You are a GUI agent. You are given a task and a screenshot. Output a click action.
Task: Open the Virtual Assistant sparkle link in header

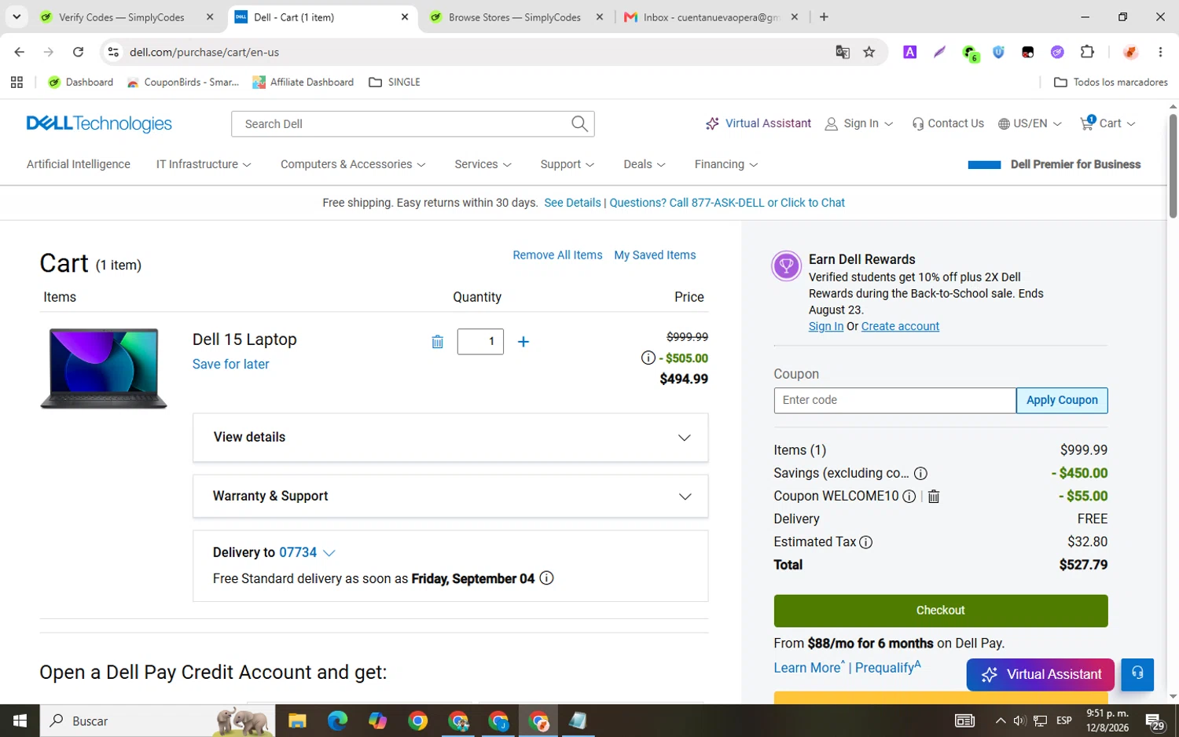point(758,123)
